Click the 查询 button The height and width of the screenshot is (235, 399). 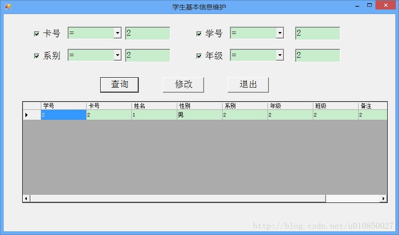coord(119,85)
